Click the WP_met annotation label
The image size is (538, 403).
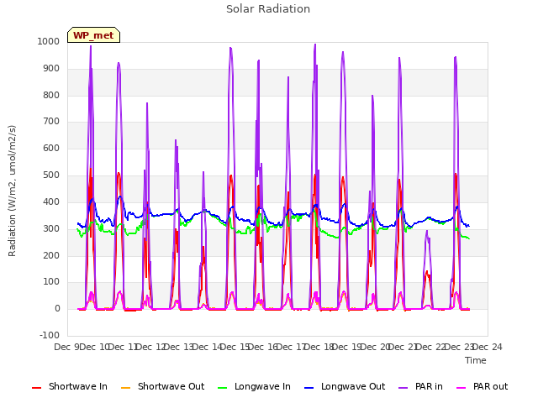[x=93, y=35]
